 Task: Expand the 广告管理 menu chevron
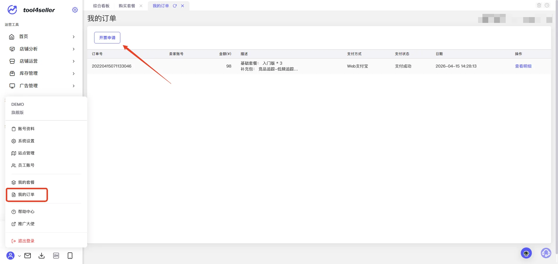(x=74, y=86)
